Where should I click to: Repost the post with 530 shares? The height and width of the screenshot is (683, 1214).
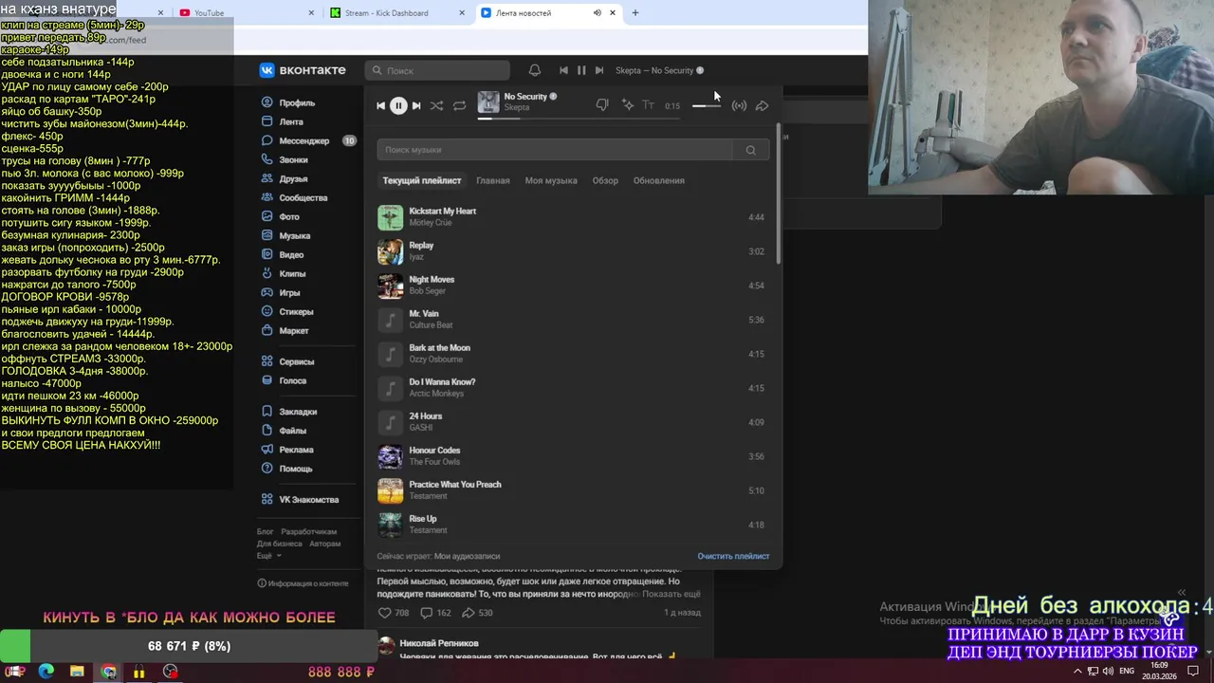(x=477, y=613)
